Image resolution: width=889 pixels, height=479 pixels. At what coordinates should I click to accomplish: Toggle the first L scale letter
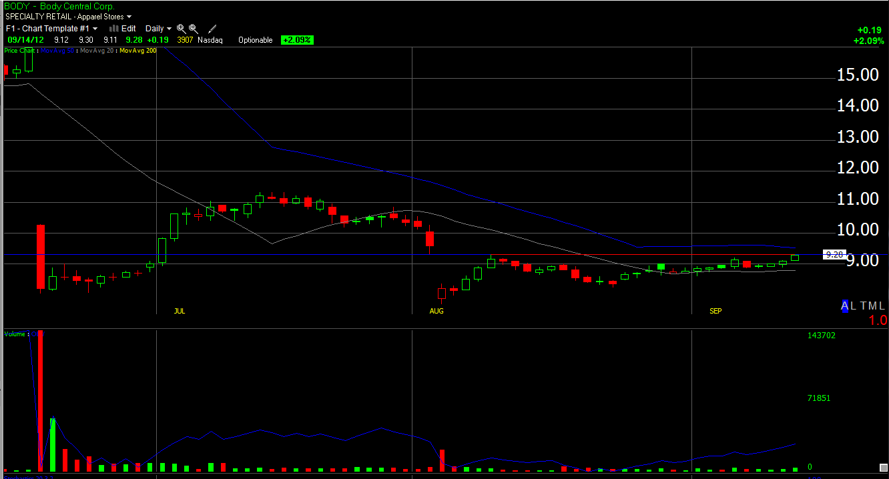pos(854,306)
